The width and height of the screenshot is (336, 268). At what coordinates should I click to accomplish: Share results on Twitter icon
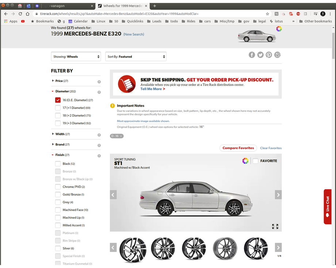coord(260,55)
